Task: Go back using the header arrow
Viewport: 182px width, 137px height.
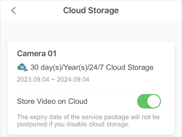Action: click(13, 11)
